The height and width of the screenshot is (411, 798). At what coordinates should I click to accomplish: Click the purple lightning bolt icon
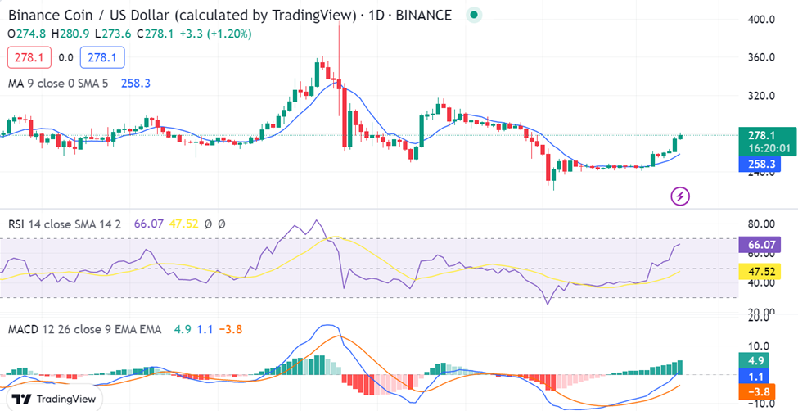(x=681, y=196)
